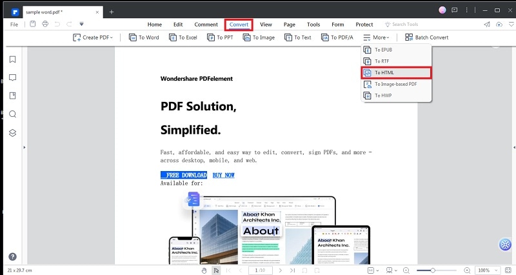The width and height of the screenshot is (516, 275).
Task: Click the zoom in magnifier icon
Action: pyautogui.click(x=467, y=270)
